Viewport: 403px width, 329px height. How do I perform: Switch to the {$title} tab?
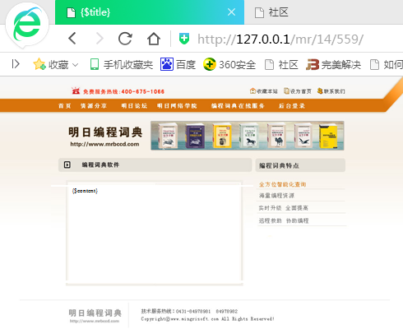point(150,12)
